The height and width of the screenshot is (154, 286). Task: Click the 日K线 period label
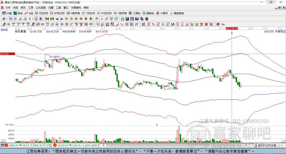(4, 30)
